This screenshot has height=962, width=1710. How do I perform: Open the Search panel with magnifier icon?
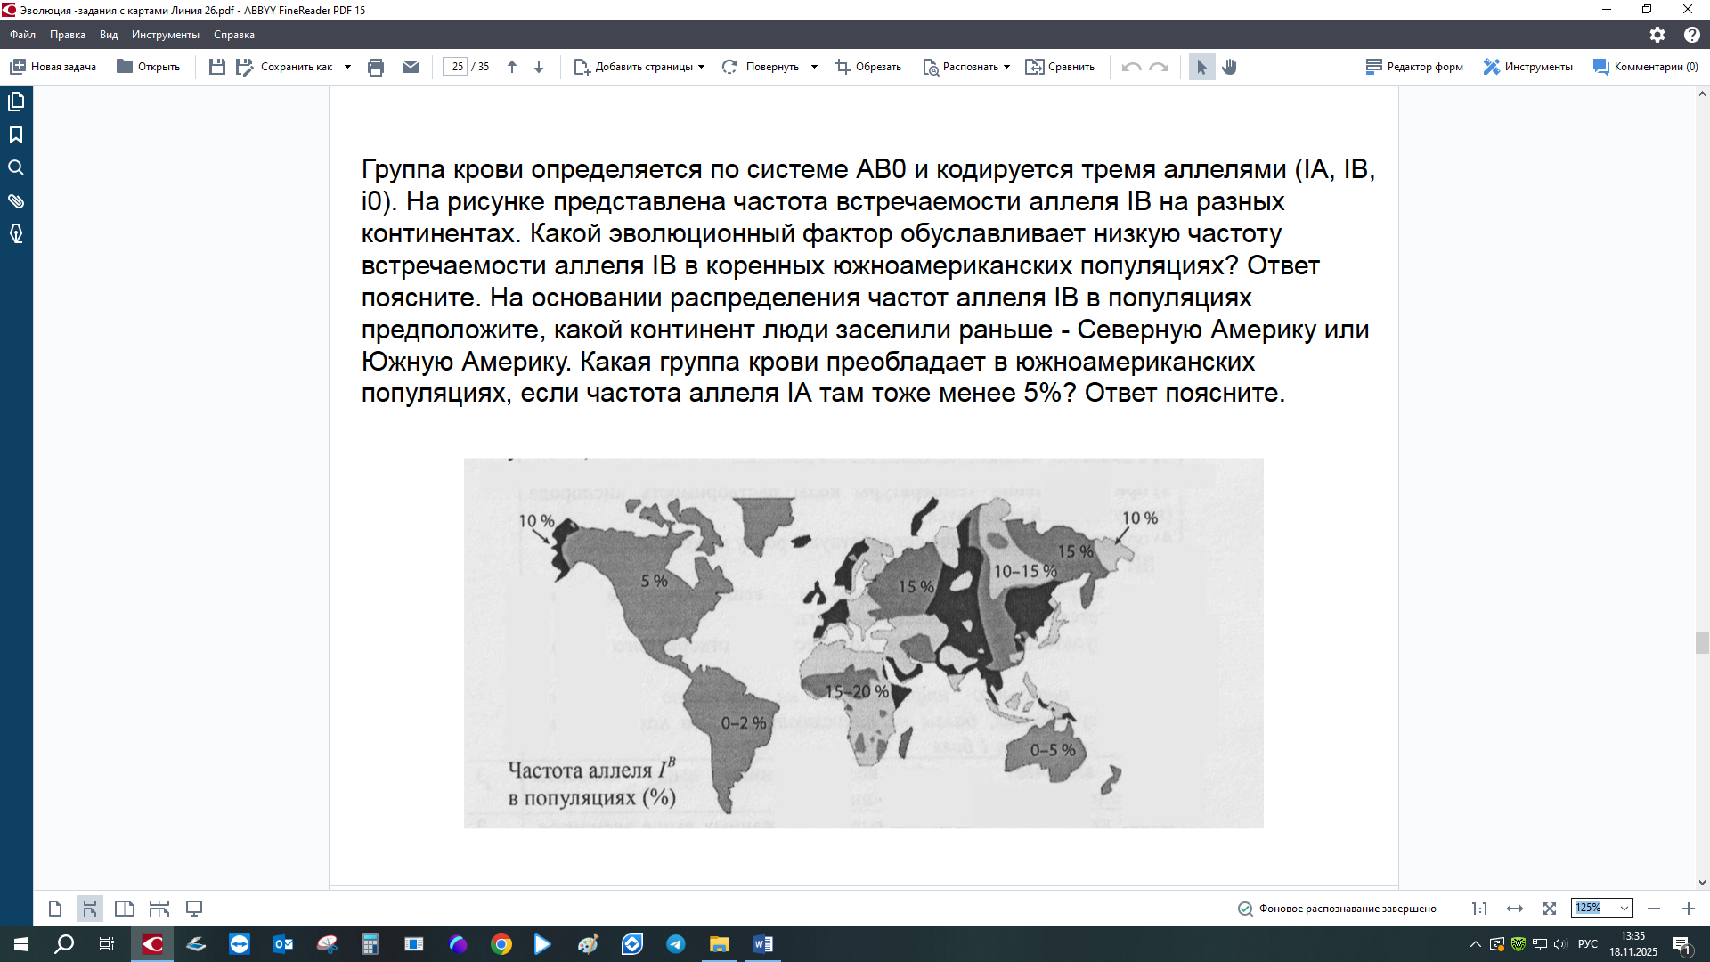click(x=16, y=167)
